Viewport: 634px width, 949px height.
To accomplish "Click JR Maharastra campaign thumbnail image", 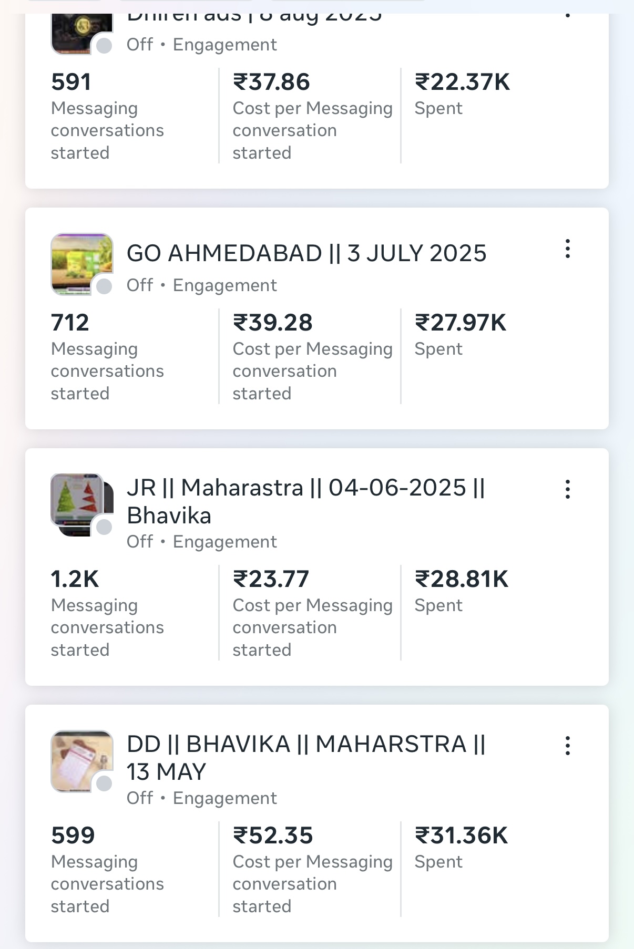I will point(80,503).
